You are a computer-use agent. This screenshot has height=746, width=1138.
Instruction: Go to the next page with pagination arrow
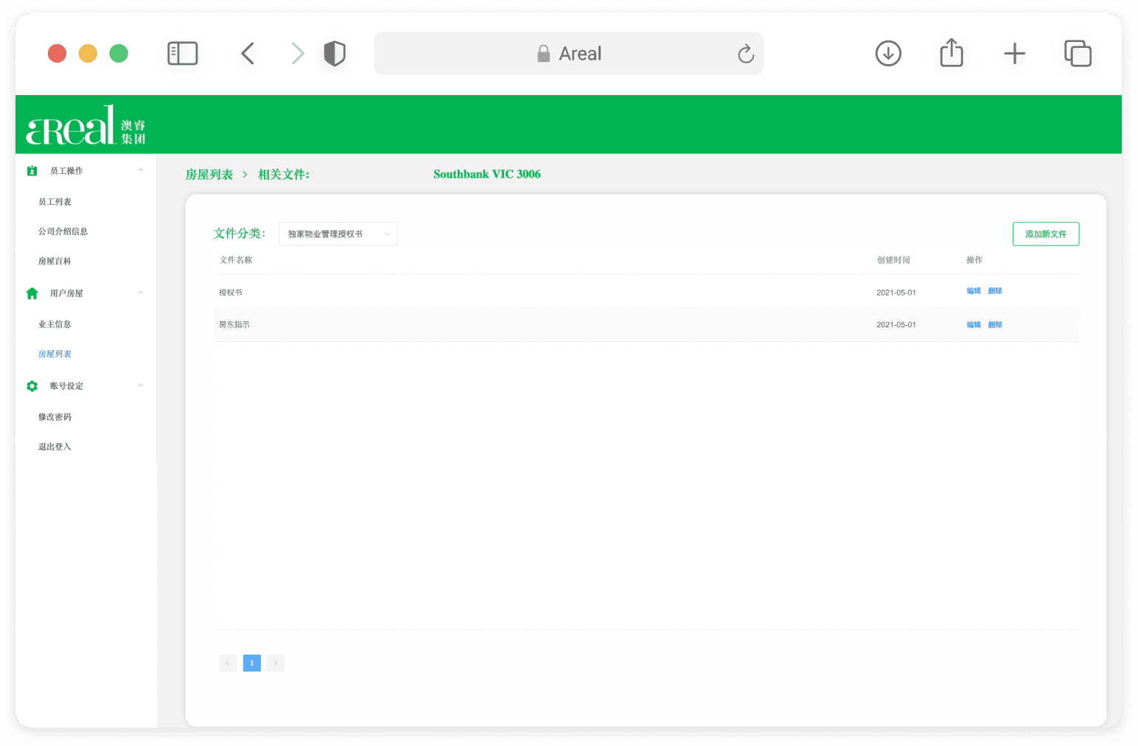276,663
